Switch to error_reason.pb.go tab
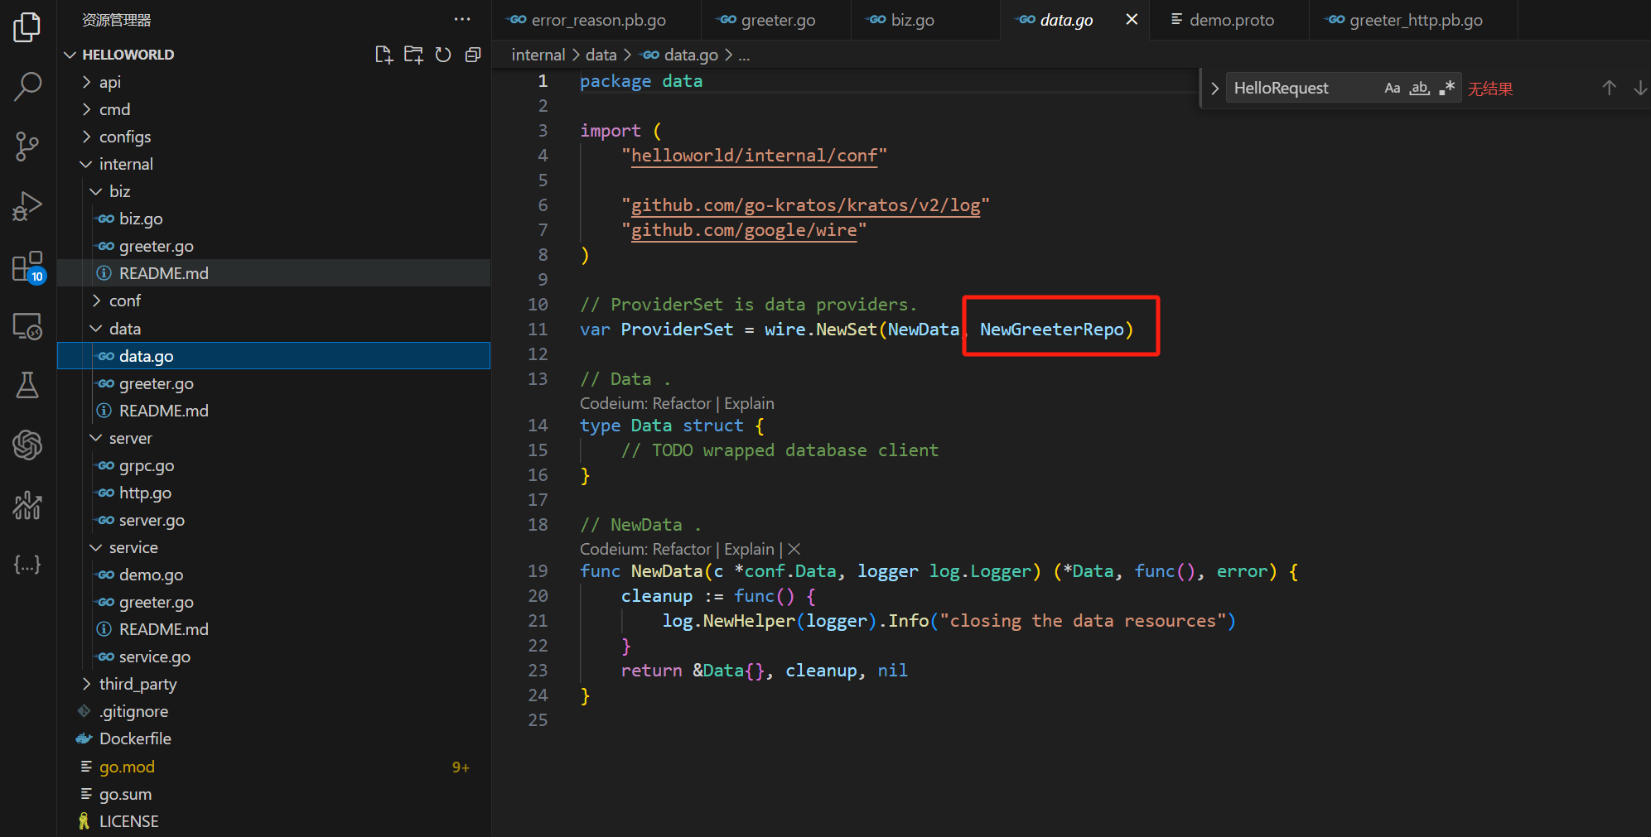The image size is (1651, 837). pos(596,20)
